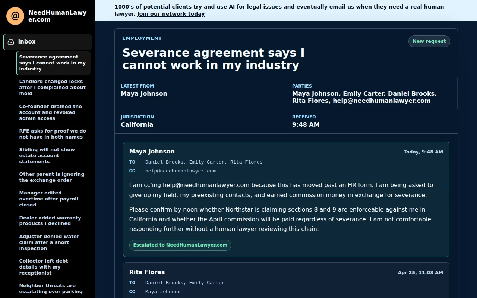Open 'Other parent is ignoring the exchange order'
Screen dimensions: 477x298
53,177
